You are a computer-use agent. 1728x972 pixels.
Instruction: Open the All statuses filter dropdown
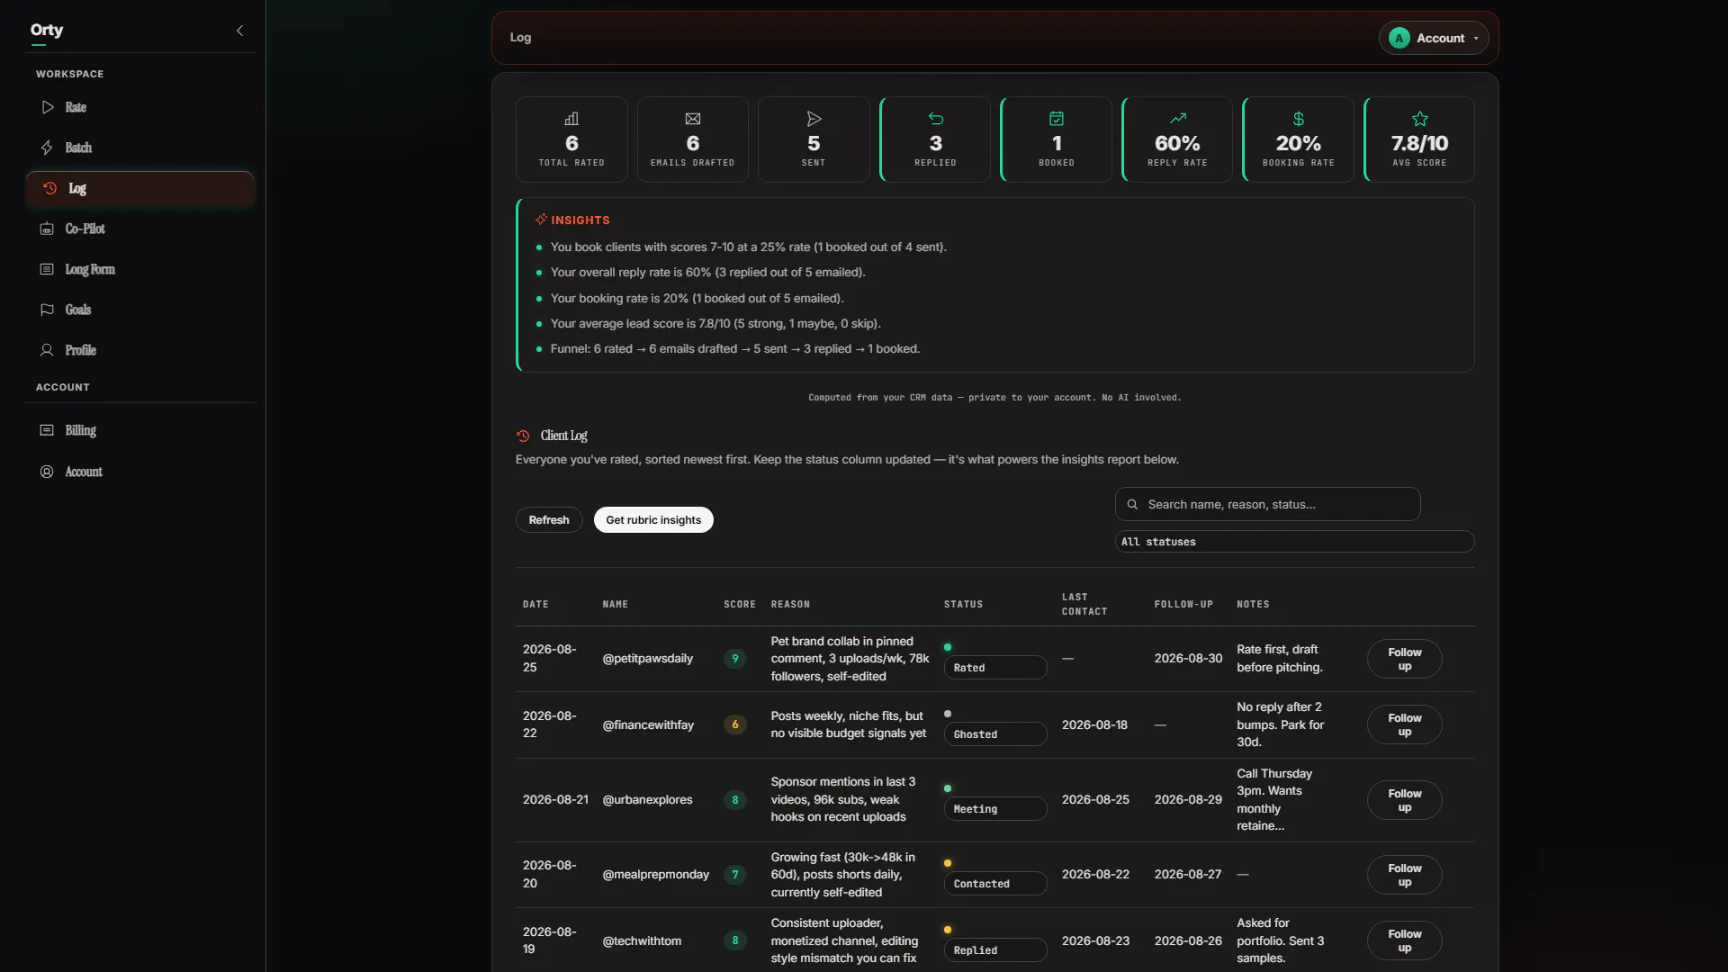[x=1294, y=542]
